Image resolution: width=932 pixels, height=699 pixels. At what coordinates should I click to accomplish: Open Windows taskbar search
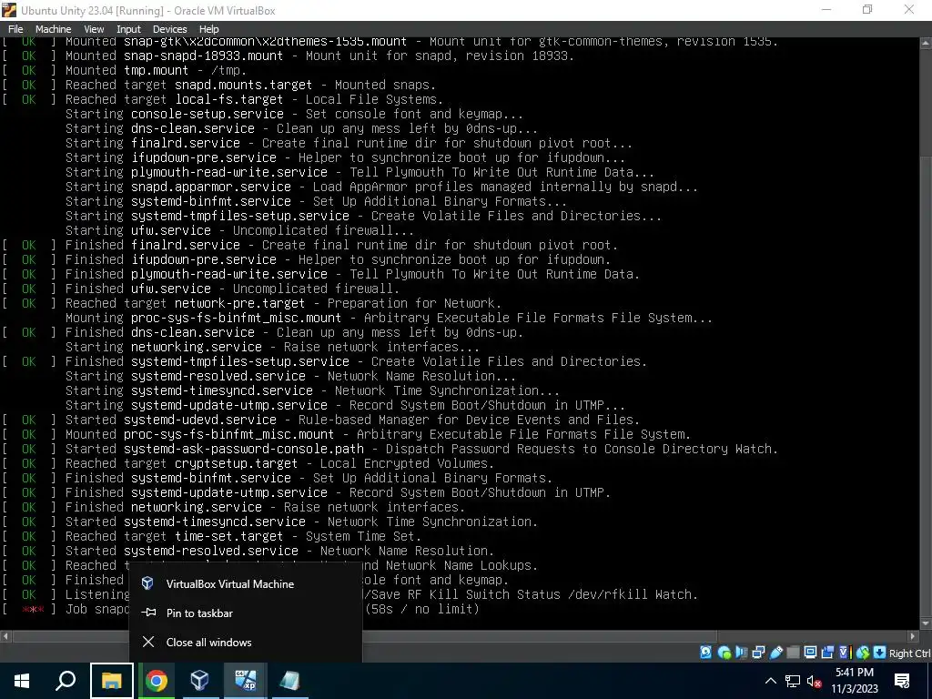point(66,681)
